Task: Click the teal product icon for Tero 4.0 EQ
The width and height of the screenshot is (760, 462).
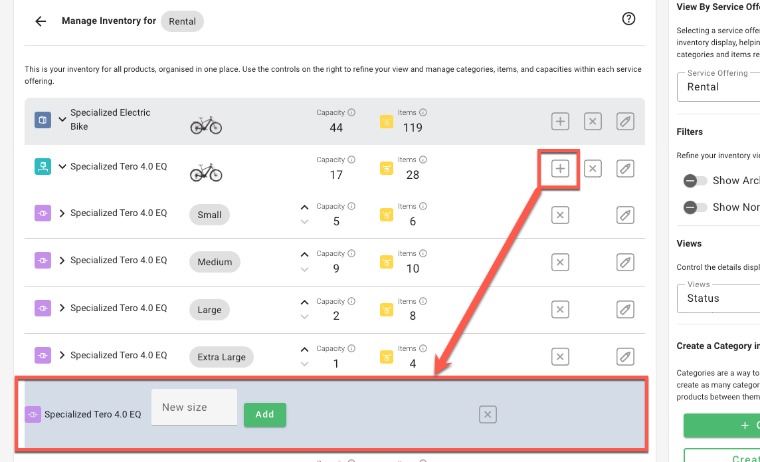Action: (43, 167)
